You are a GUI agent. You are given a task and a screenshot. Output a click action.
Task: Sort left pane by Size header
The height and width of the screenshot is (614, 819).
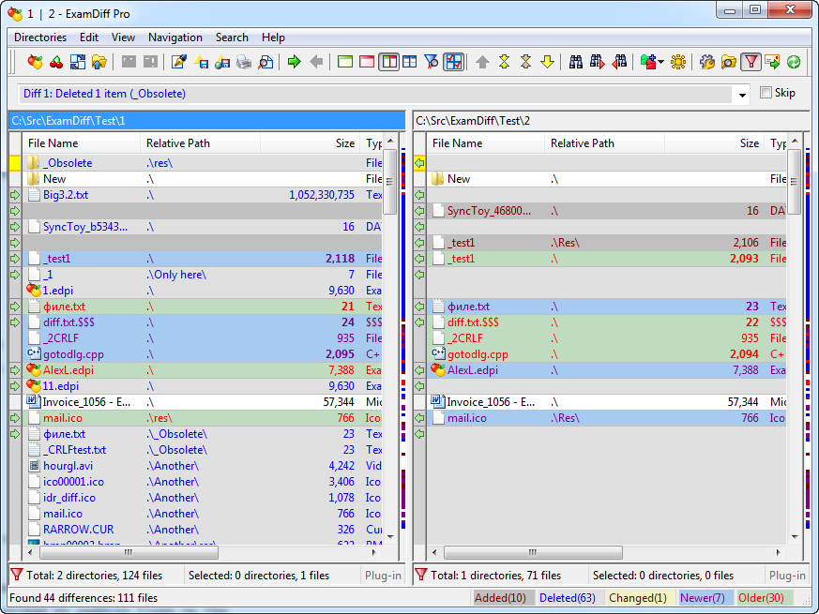click(x=310, y=143)
